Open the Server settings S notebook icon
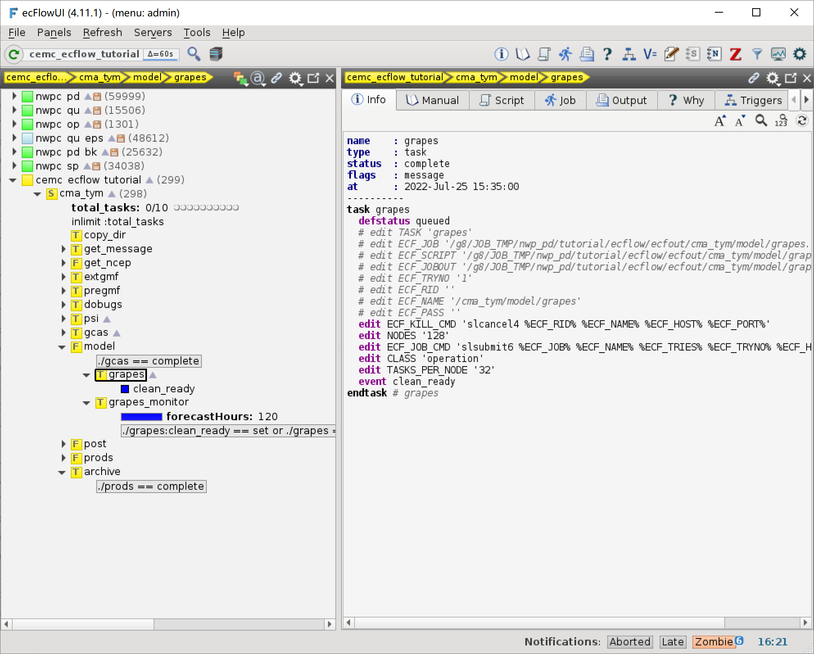The image size is (814, 654). pyautogui.click(x=693, y=54)
